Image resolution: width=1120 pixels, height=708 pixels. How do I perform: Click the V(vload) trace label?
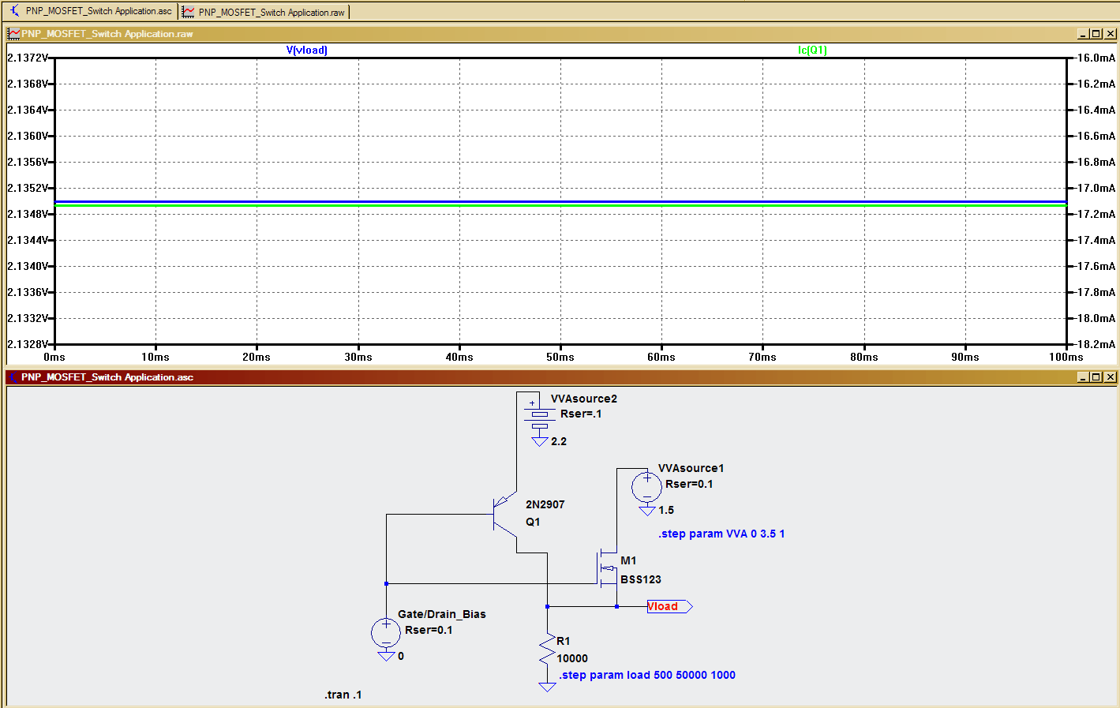click(x=306, y=50)
